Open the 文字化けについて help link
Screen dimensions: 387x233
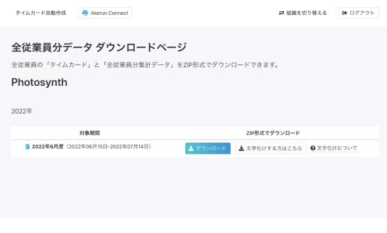pos(333,148)
